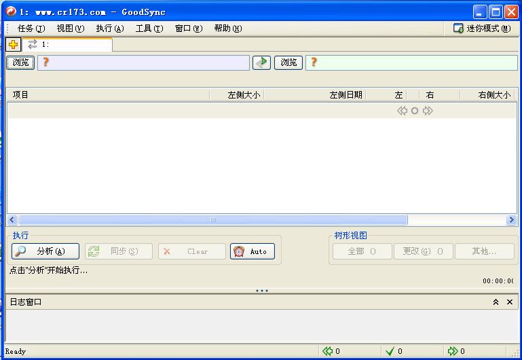Open the 任务 menu
This screenshot has height=360, width=522.
click(x=31, y=29)
